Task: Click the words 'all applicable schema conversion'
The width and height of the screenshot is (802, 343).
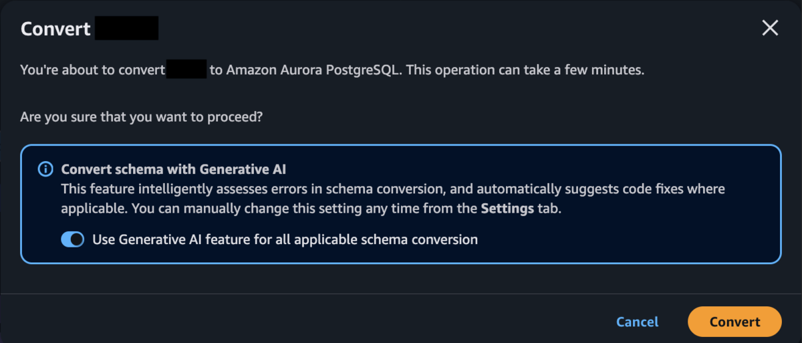Action: tap(384, 239)
